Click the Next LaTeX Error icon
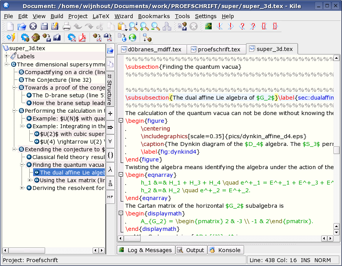This screenshot has height=266, width=342. click(231, 26)
